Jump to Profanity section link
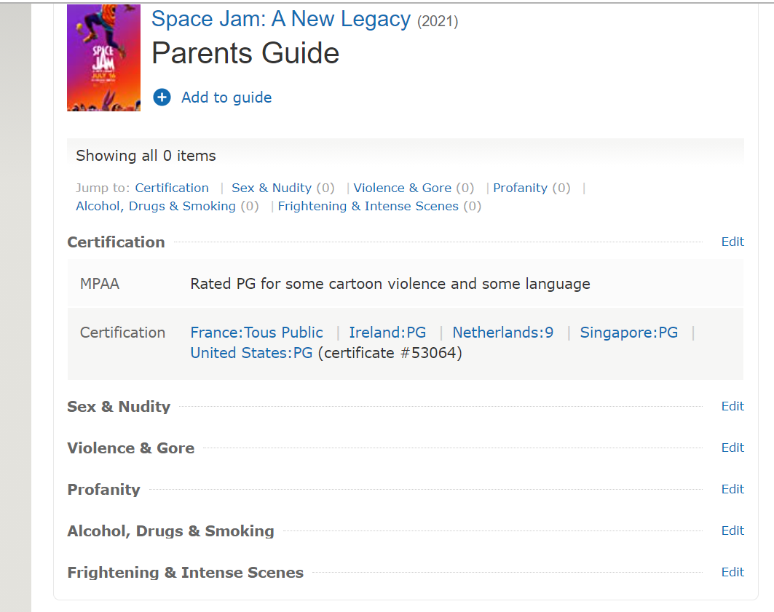This screenshot has width=774, height=612. (520, 188)
